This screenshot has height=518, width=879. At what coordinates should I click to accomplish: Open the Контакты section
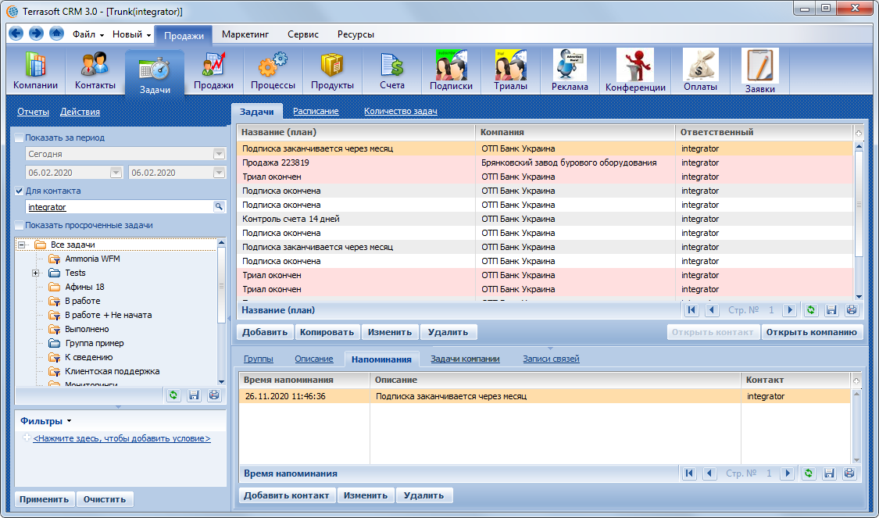point(95,71)
